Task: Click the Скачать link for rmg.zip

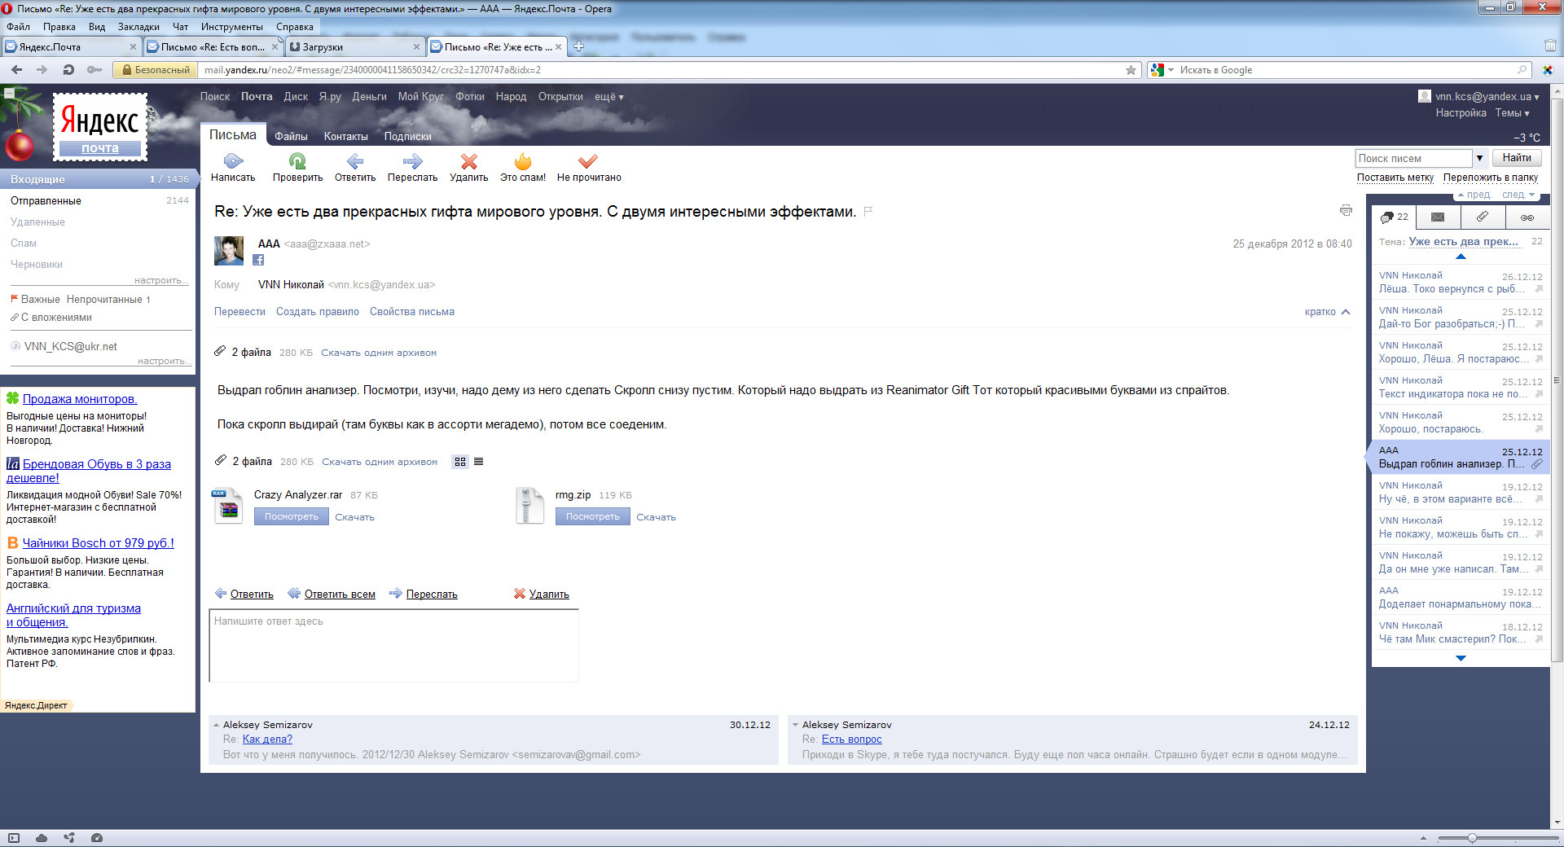Action: 656,517
